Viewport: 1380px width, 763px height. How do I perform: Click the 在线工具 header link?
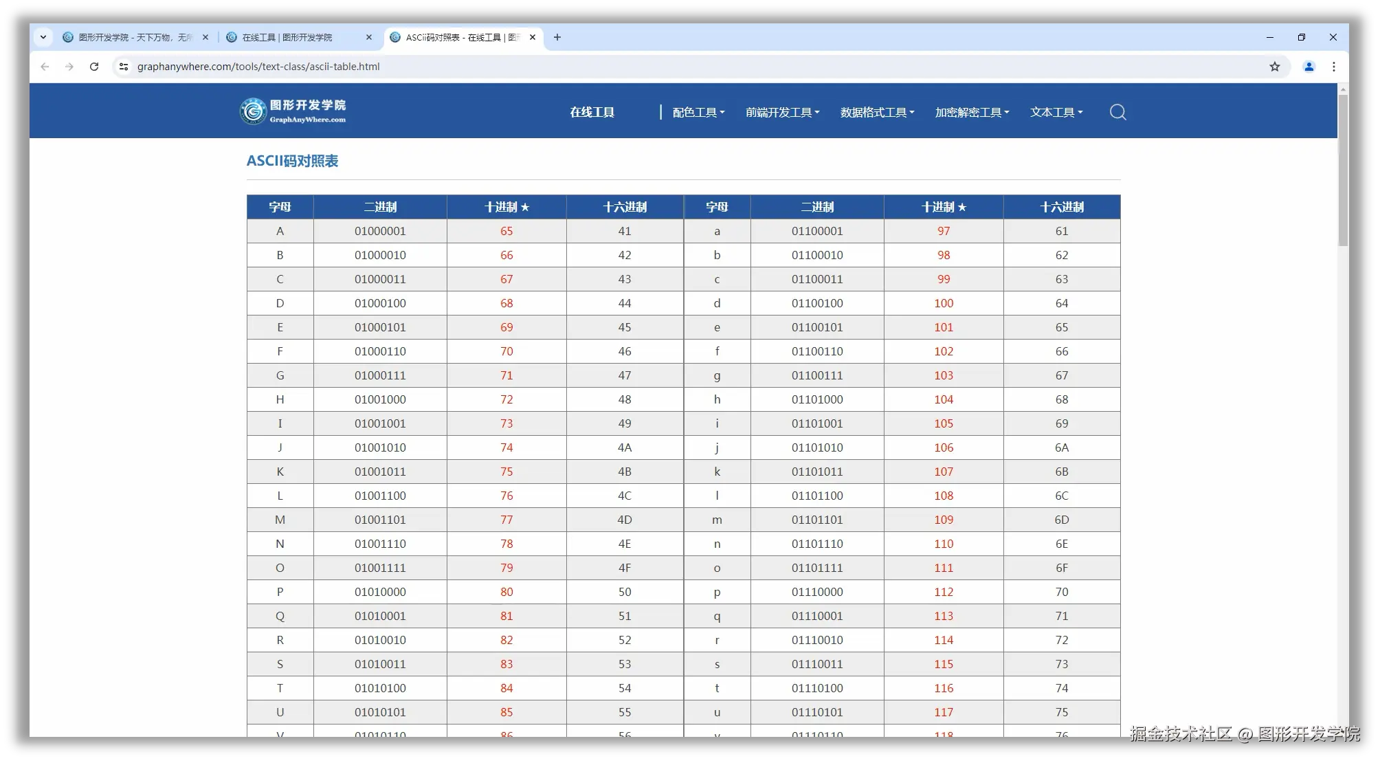[592, 112]
